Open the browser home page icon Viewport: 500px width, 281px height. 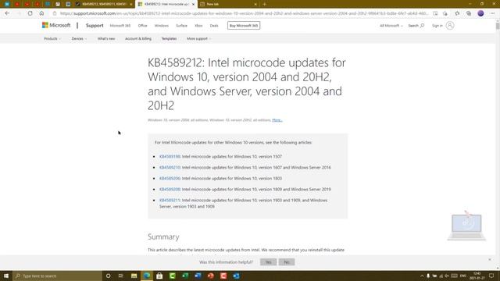coord(41,13)
